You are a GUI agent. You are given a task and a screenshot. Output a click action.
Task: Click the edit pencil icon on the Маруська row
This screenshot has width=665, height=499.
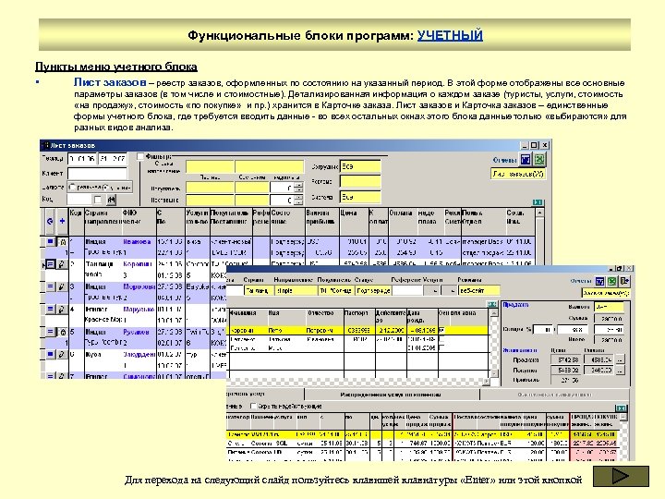[x=62, y=310]
